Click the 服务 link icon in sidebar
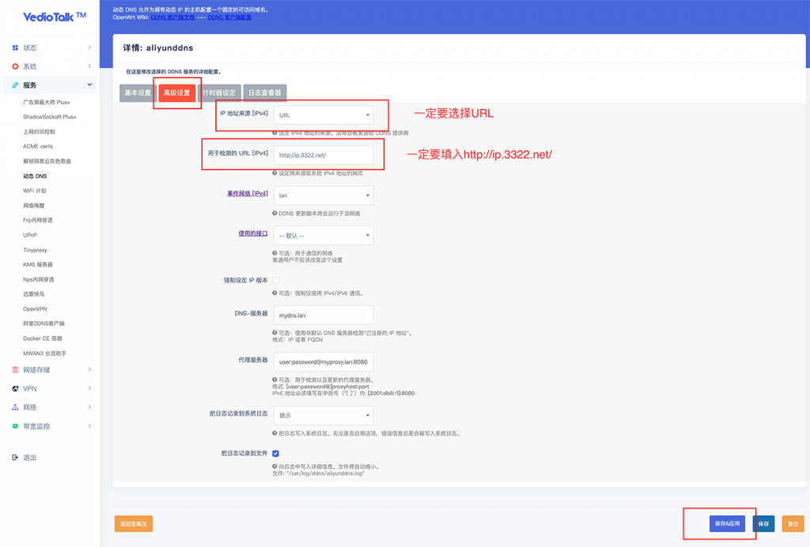This screenshot has width=810, height=547. tap(15, 85)
